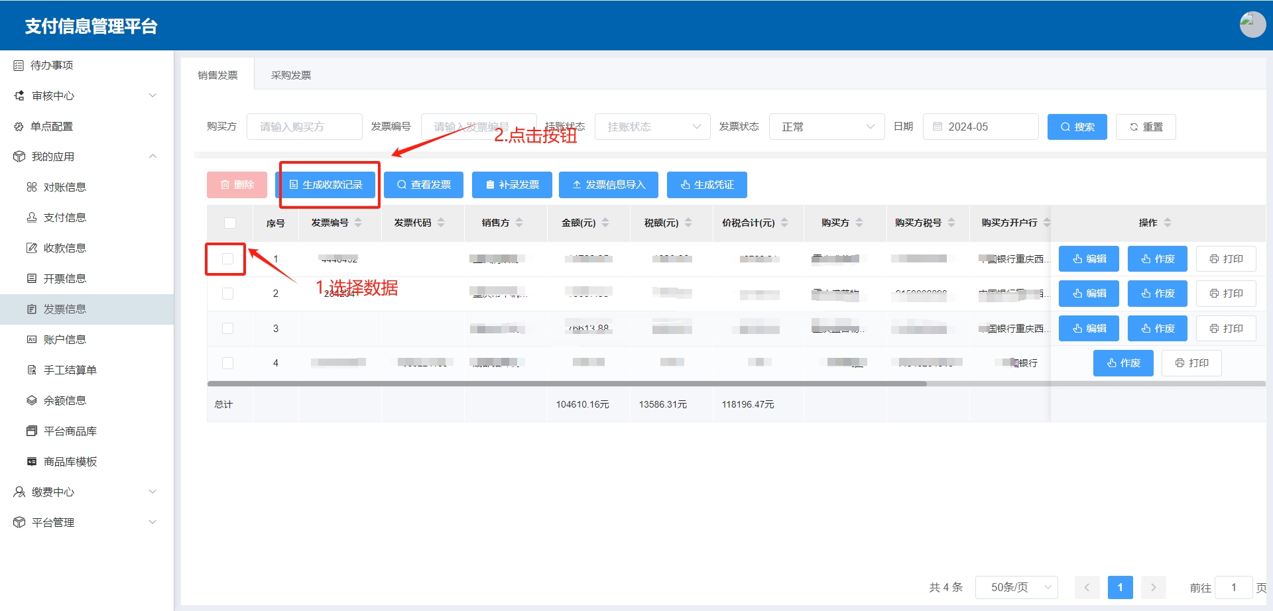Click the horizontal table scrollbar
Screen dimensions: 1273x611
pos(567,384)
